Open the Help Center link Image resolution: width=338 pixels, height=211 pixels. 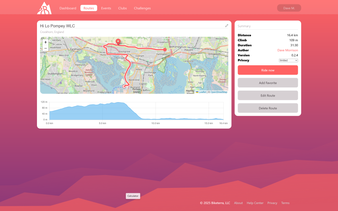point(255,203)
